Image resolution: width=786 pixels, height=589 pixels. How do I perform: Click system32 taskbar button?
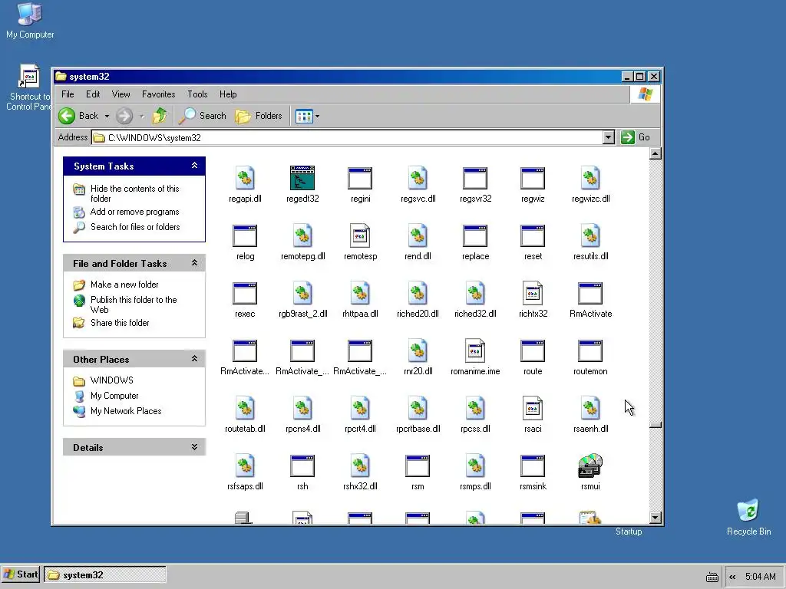104,575
